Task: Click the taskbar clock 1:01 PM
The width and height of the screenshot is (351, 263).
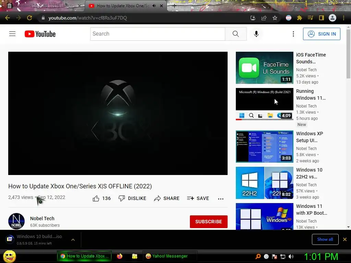Action: (321, 256)
